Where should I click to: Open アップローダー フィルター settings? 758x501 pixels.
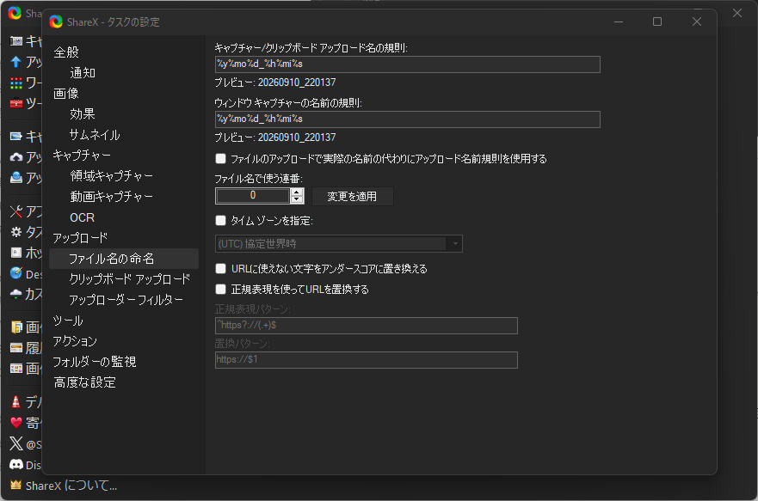[x=126, y=300]
